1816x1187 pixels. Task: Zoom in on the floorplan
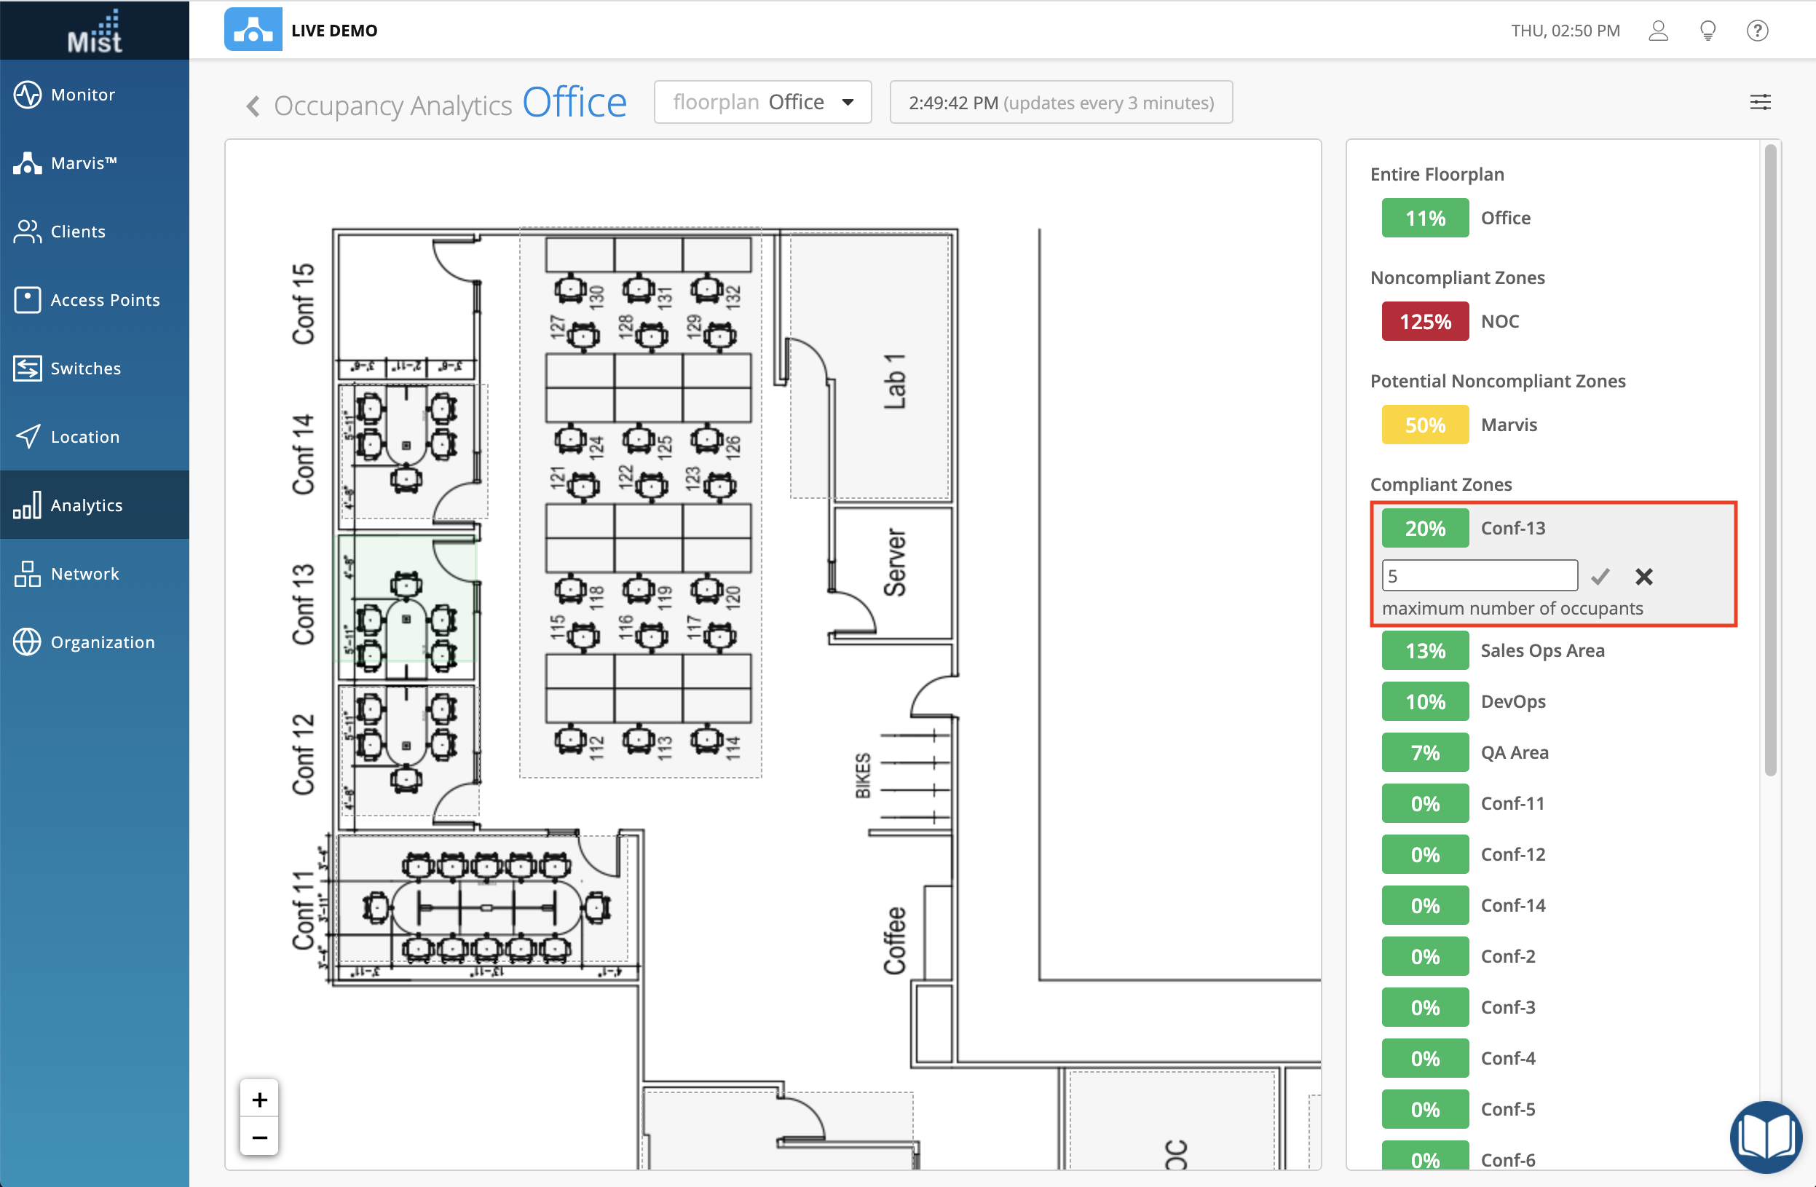[259, 1099]
